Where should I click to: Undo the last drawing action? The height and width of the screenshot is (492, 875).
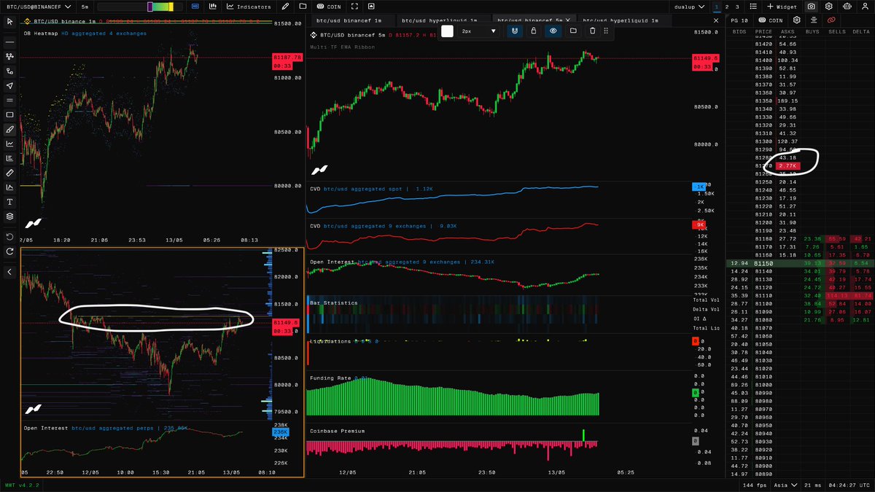click(x=9, y=237)
